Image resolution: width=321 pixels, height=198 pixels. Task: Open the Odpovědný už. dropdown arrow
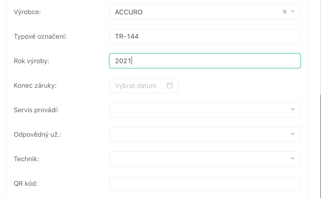[x=293, y=134]
